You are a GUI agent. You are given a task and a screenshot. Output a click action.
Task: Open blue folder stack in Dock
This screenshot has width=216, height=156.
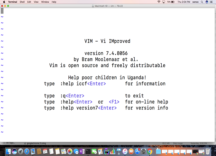tap(158, 151)
